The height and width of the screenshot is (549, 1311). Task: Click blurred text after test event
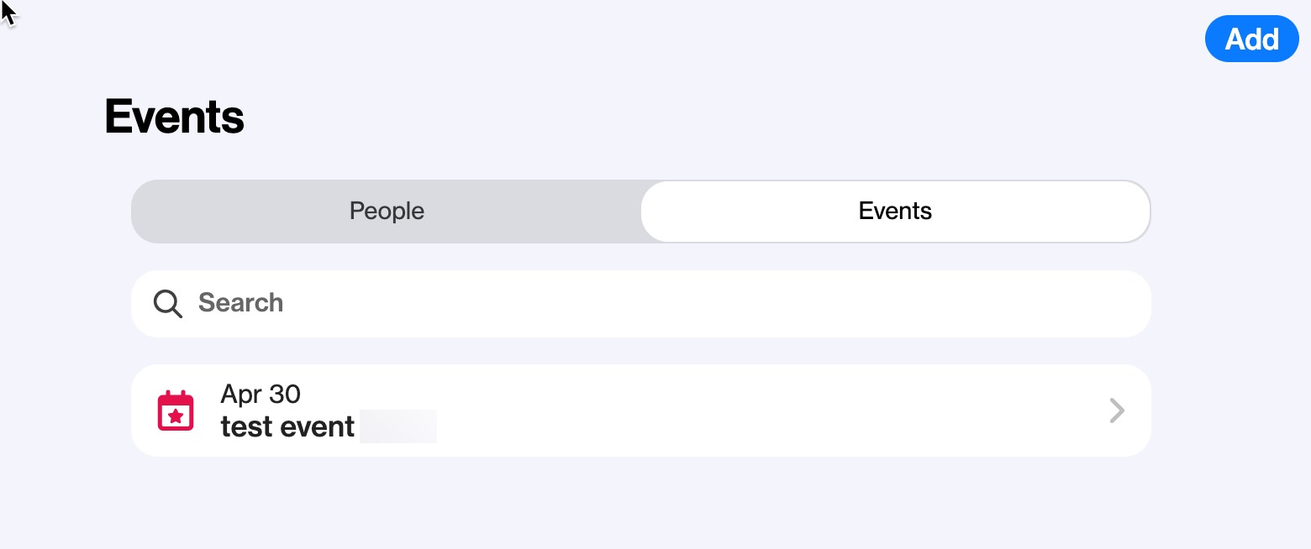tap(398, 426)
